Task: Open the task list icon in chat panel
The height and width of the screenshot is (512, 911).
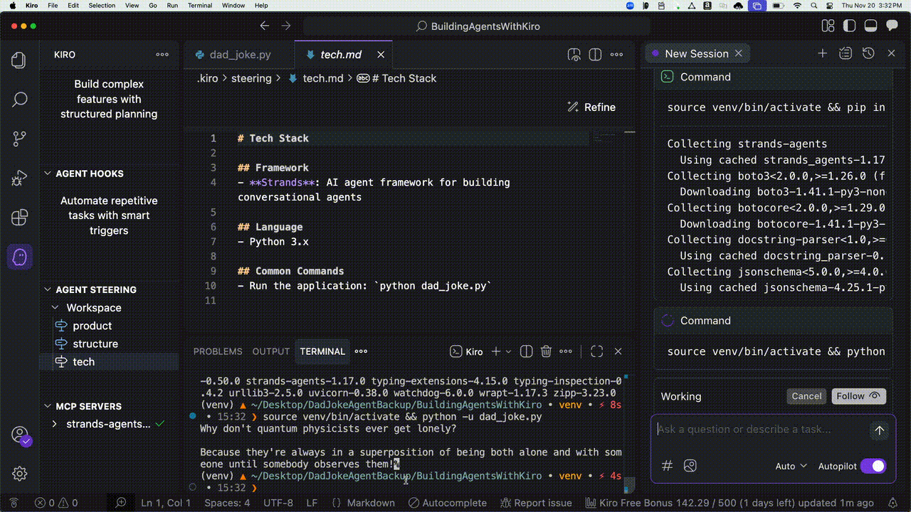Action: pos(845,53)
